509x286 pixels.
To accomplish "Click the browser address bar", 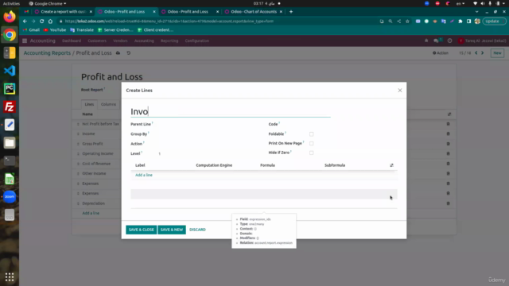I will coord(217,21).
